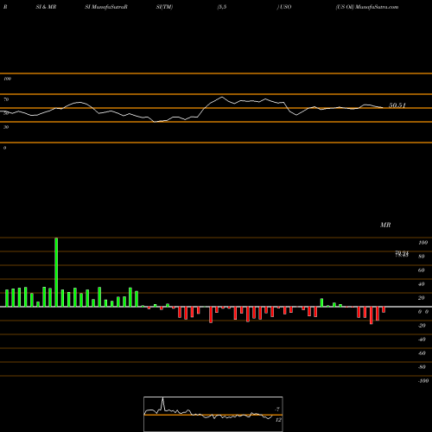Click the "SI & MR" header text
Screen dimensions: 432x432
46,7
